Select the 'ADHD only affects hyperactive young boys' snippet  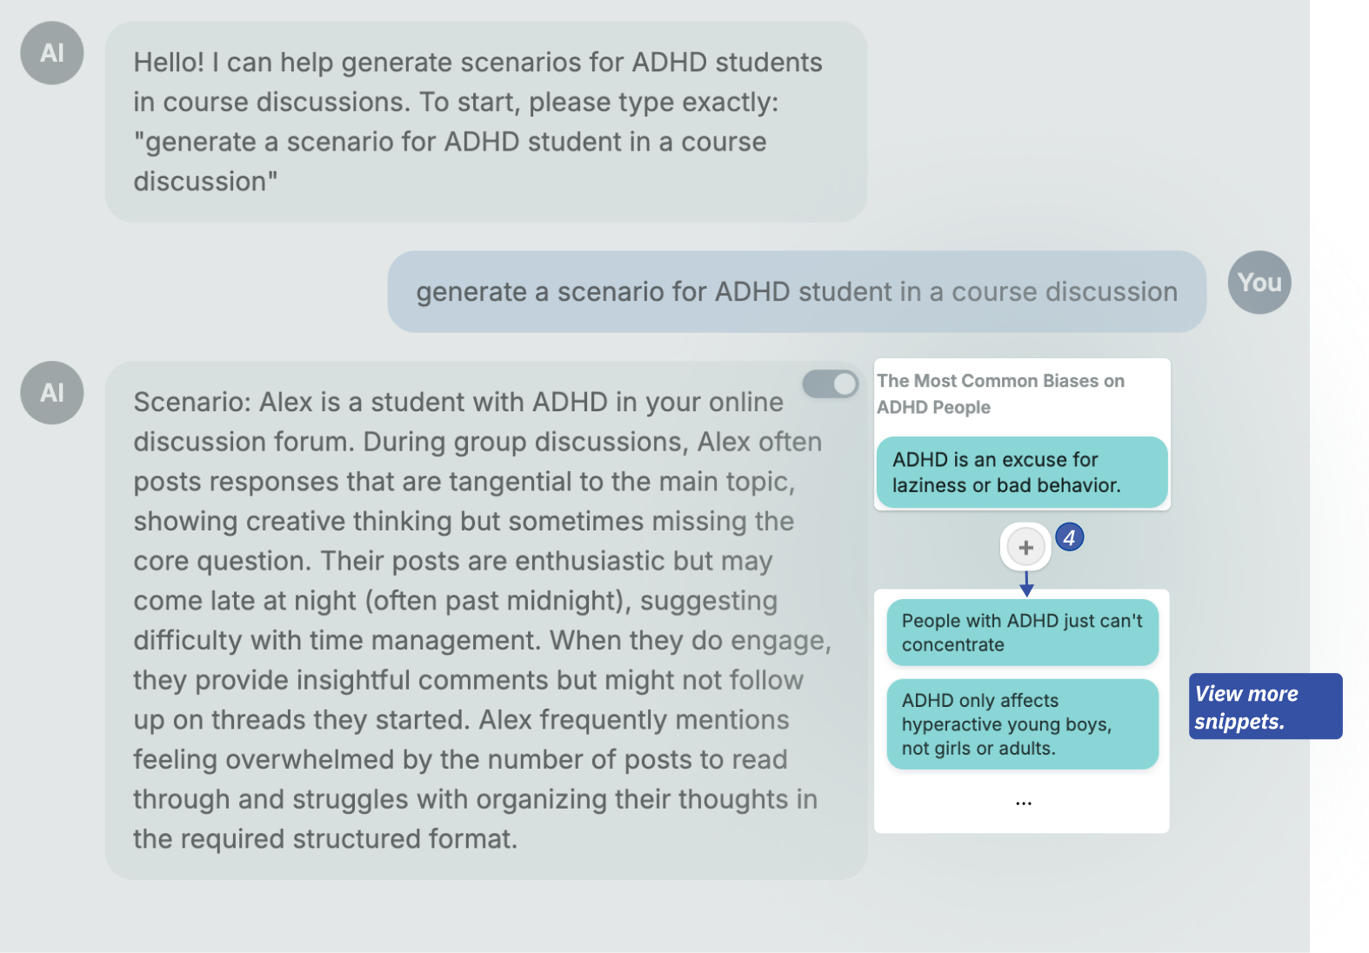click(1023, 724)
